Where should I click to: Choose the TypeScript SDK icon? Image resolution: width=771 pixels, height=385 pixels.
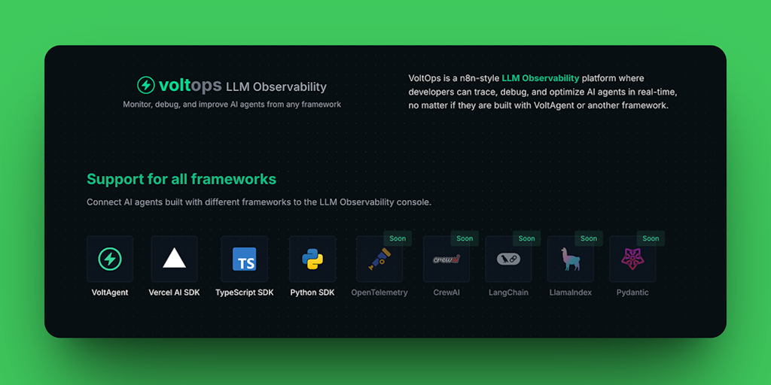pyautogui.click(x=245, y=259)
